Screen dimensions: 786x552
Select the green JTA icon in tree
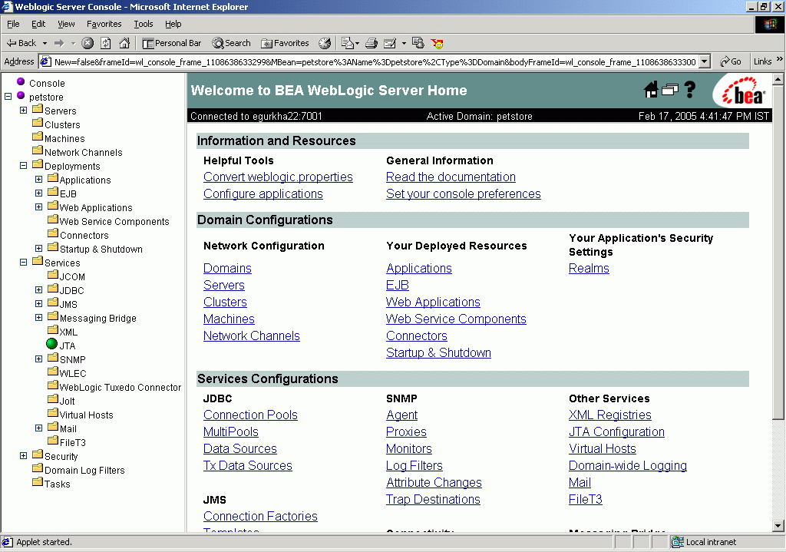click(51, 344)
